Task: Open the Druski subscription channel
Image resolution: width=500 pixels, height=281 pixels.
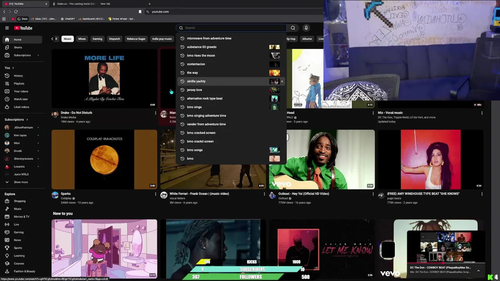Action: (x=22, y=151)
